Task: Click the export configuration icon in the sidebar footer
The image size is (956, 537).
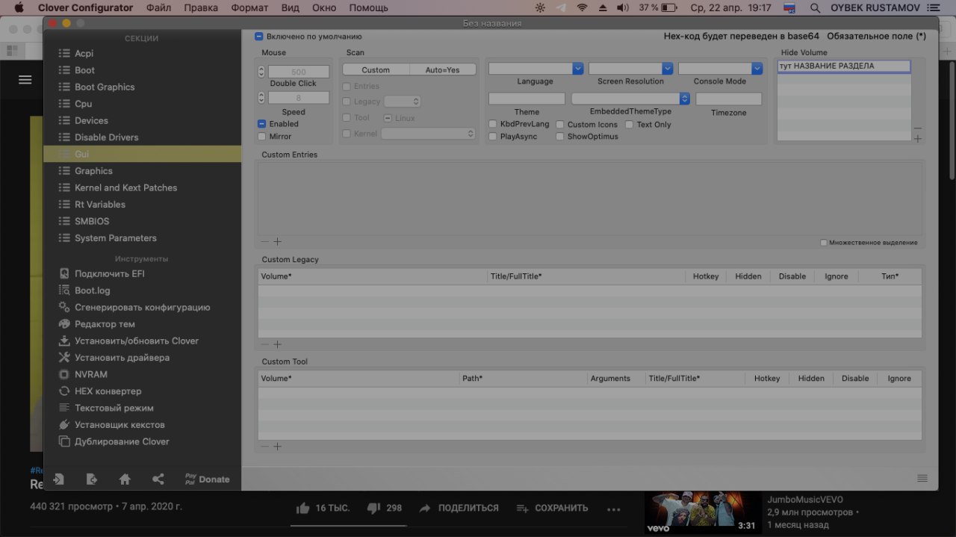Action: [x=92, y=479]
